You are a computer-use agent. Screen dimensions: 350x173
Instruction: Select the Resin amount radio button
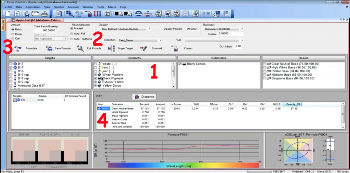pyautogui.click(x=13, y=34)
